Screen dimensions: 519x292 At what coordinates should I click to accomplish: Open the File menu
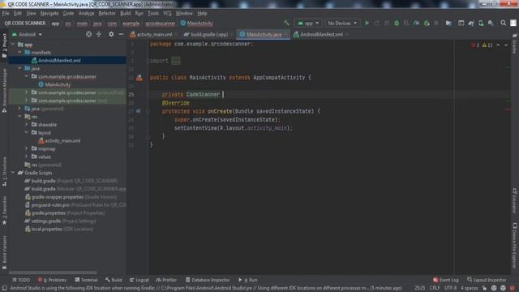coord(6,13)
